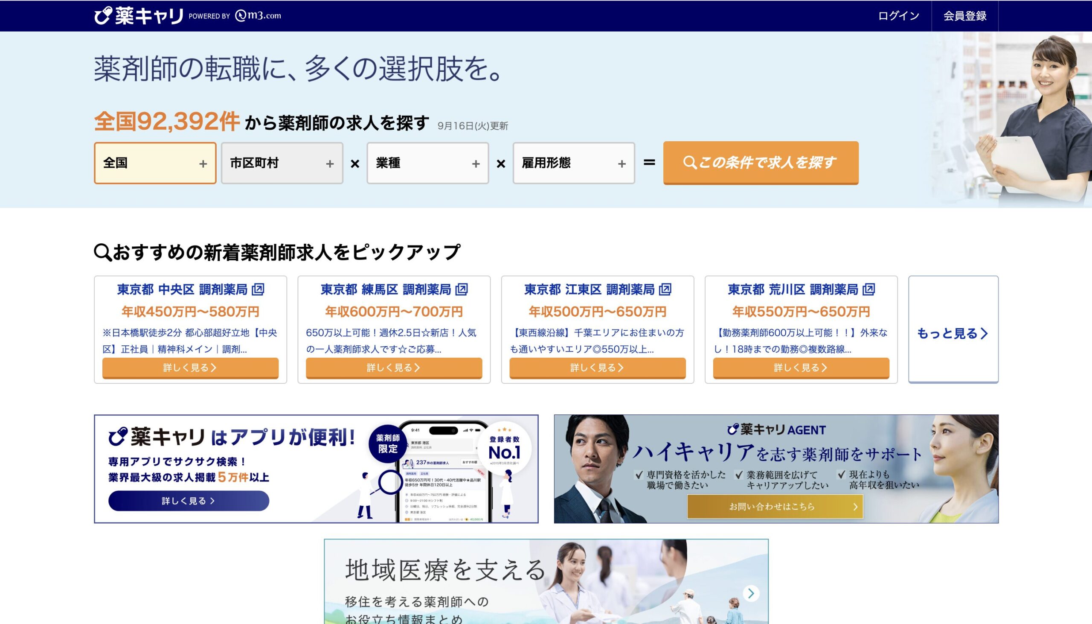
Task: Open the 雇用形態 selector
Action: point(573,163)
